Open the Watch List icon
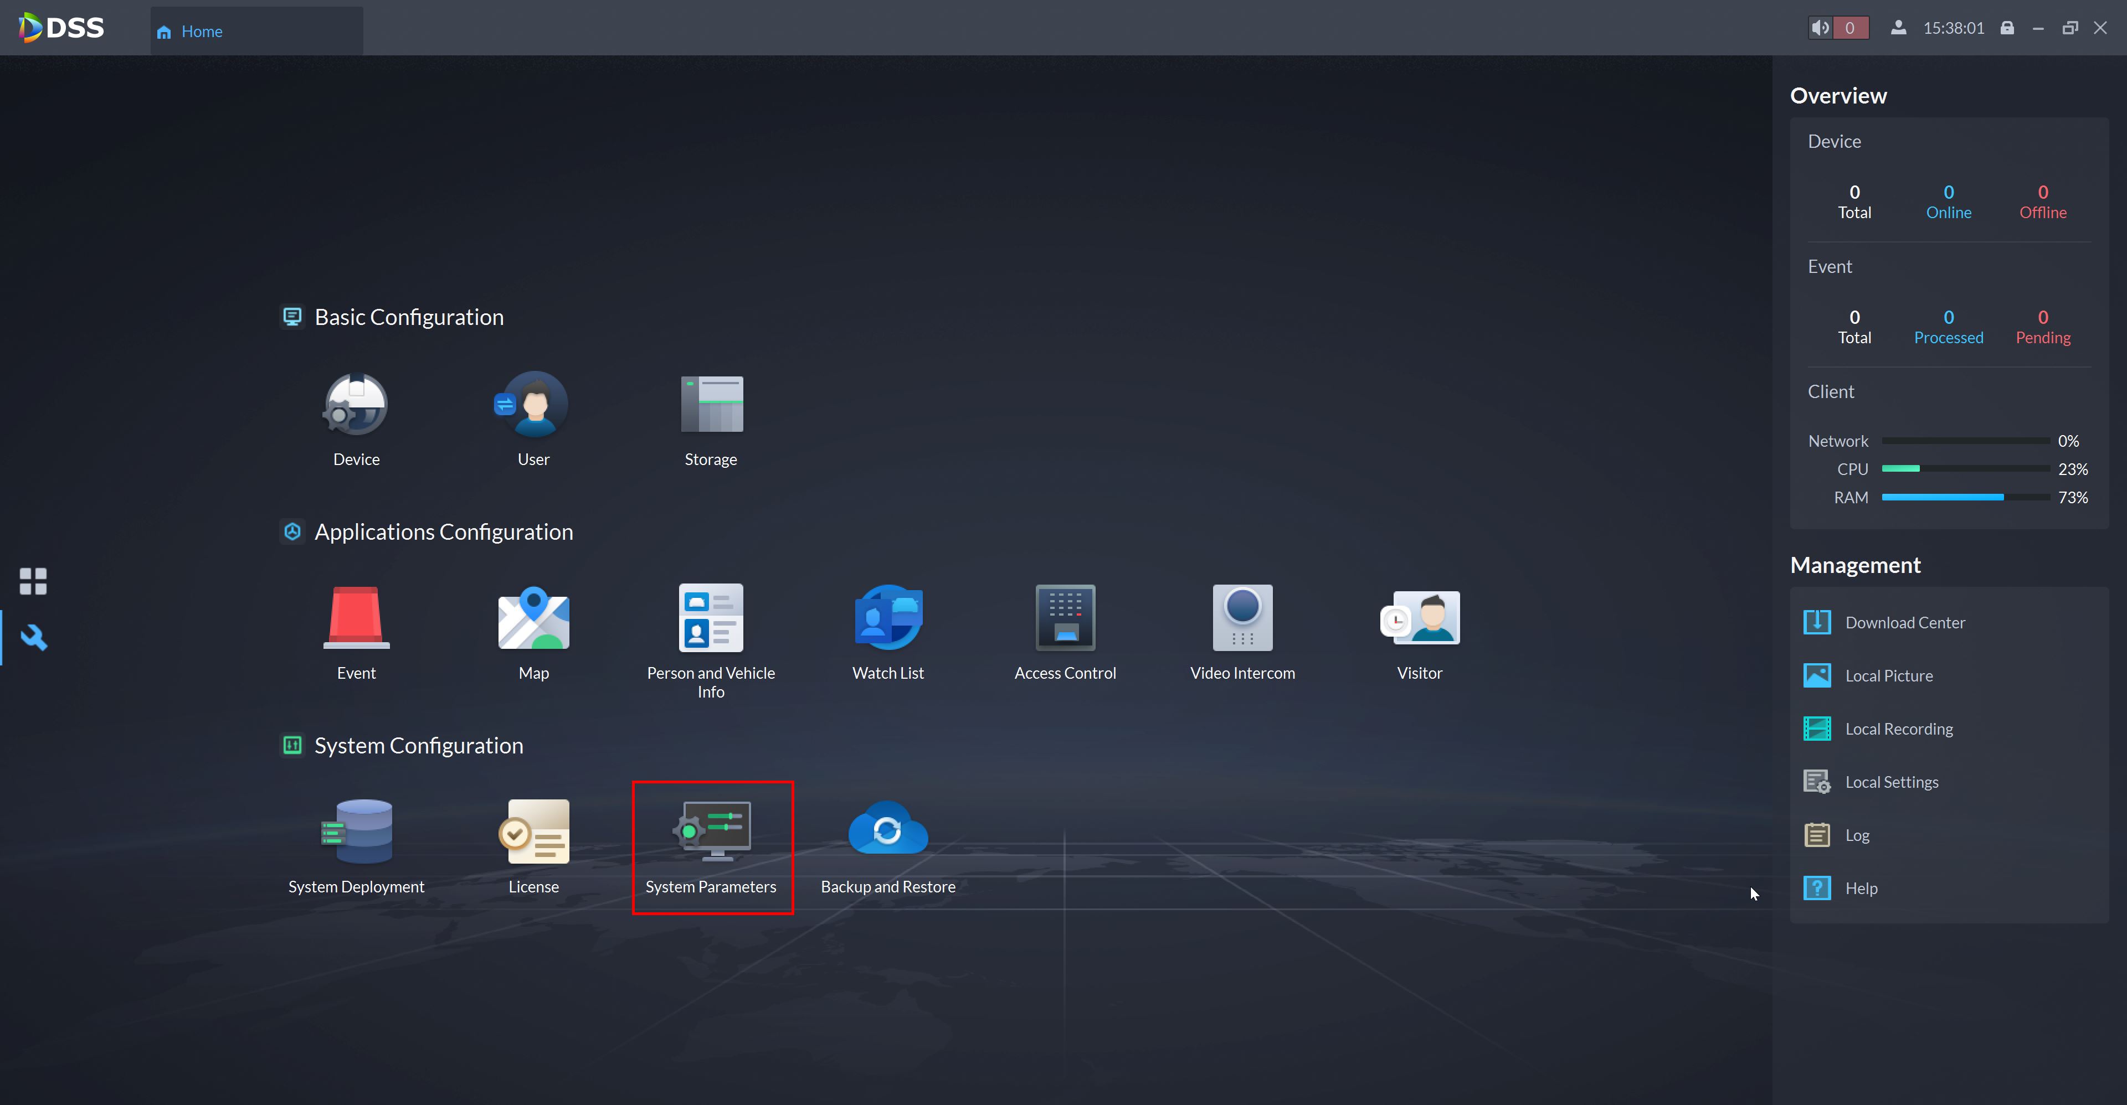The height and width of the screenshot is (1105, 2127). tap(887, 618)
